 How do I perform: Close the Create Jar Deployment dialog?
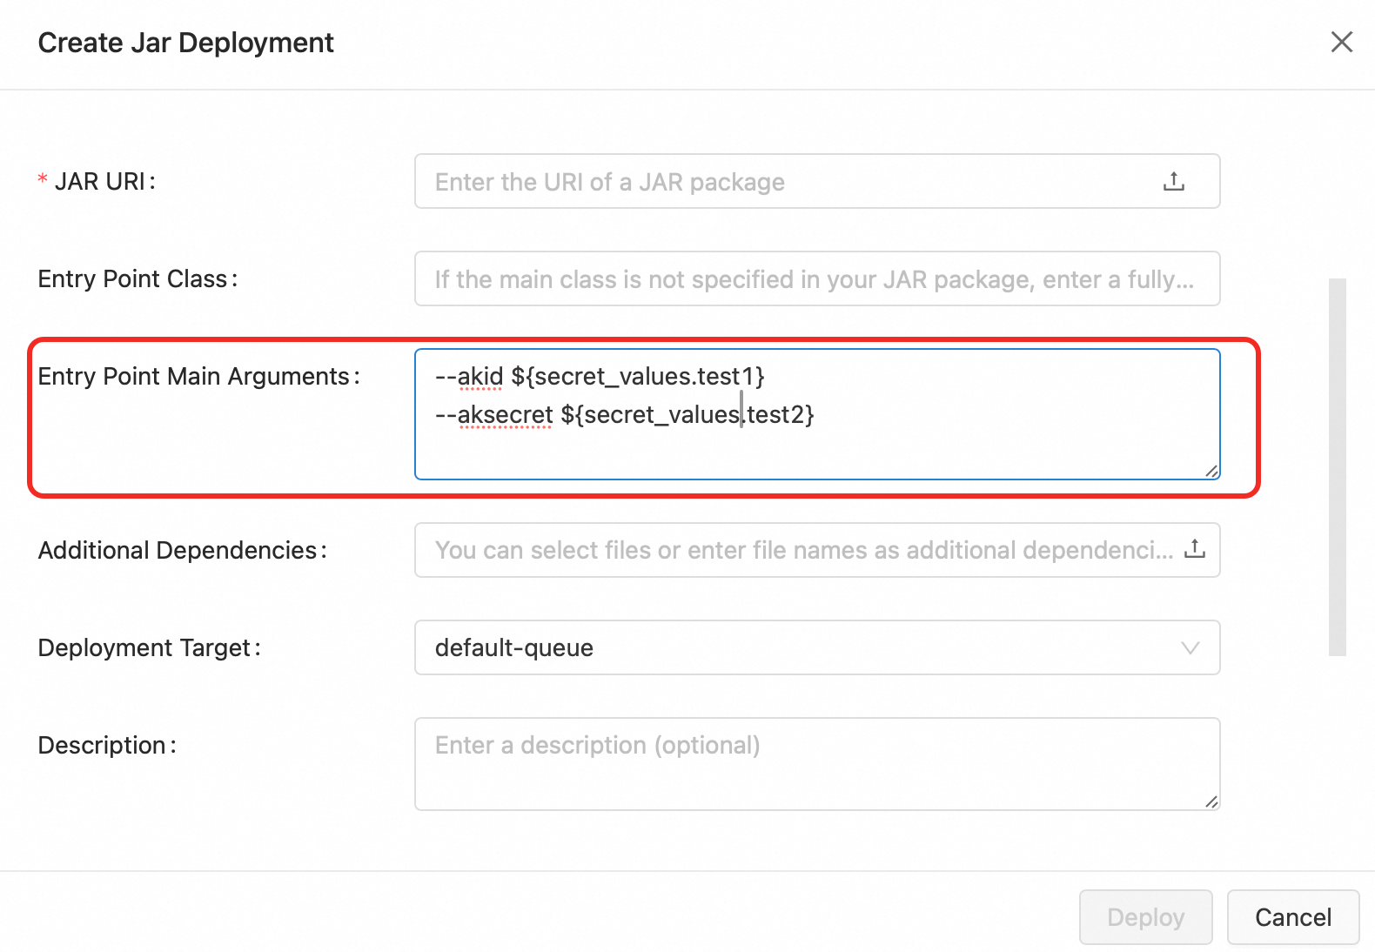pos(1341,42)
